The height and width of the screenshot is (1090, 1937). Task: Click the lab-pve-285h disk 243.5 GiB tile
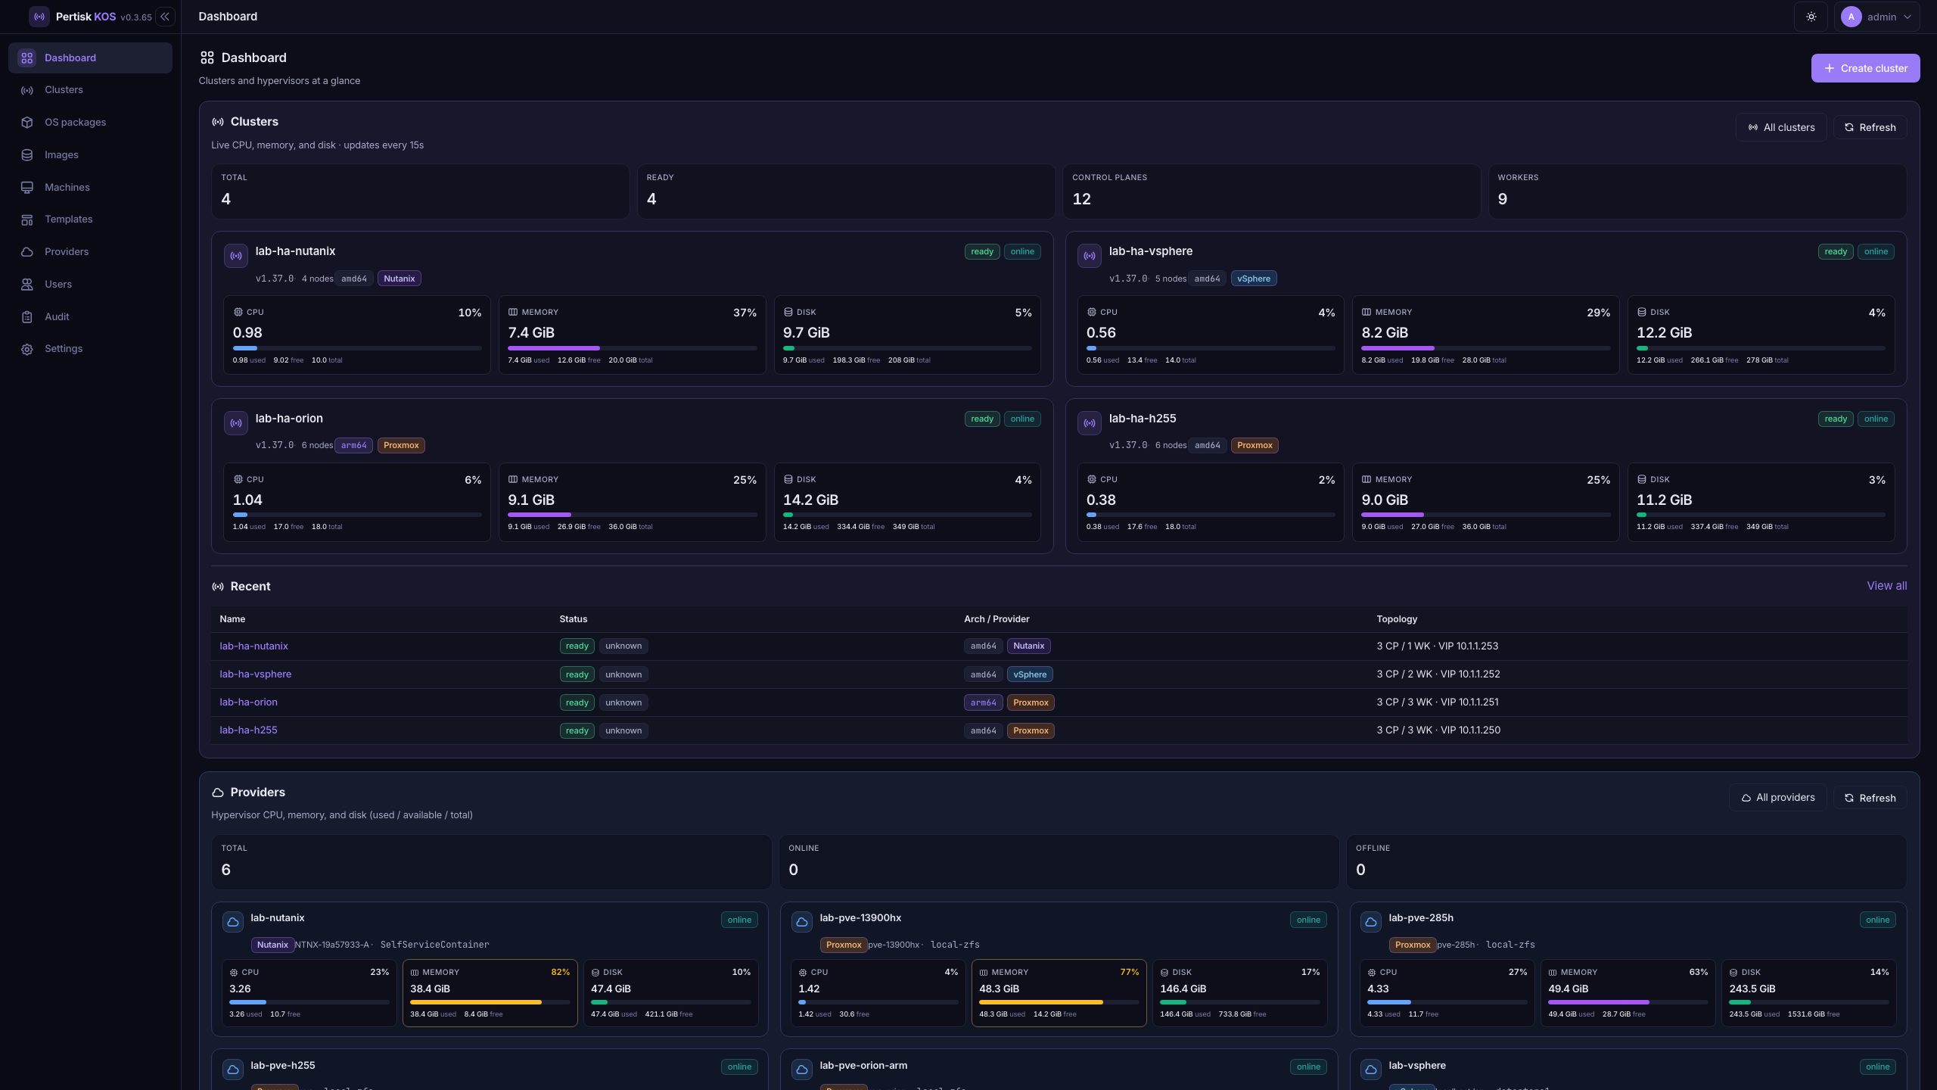click(1809, 993)
